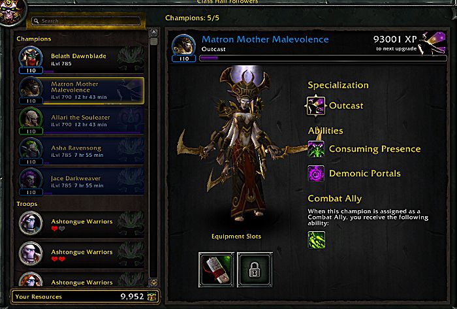Click the scroll down arrow of list
This screenshot has width=457, height=309.
153,282
